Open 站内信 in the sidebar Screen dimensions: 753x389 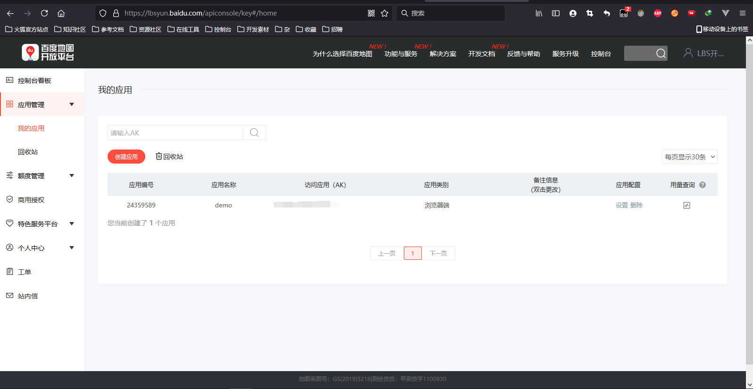tap(28, 296)
